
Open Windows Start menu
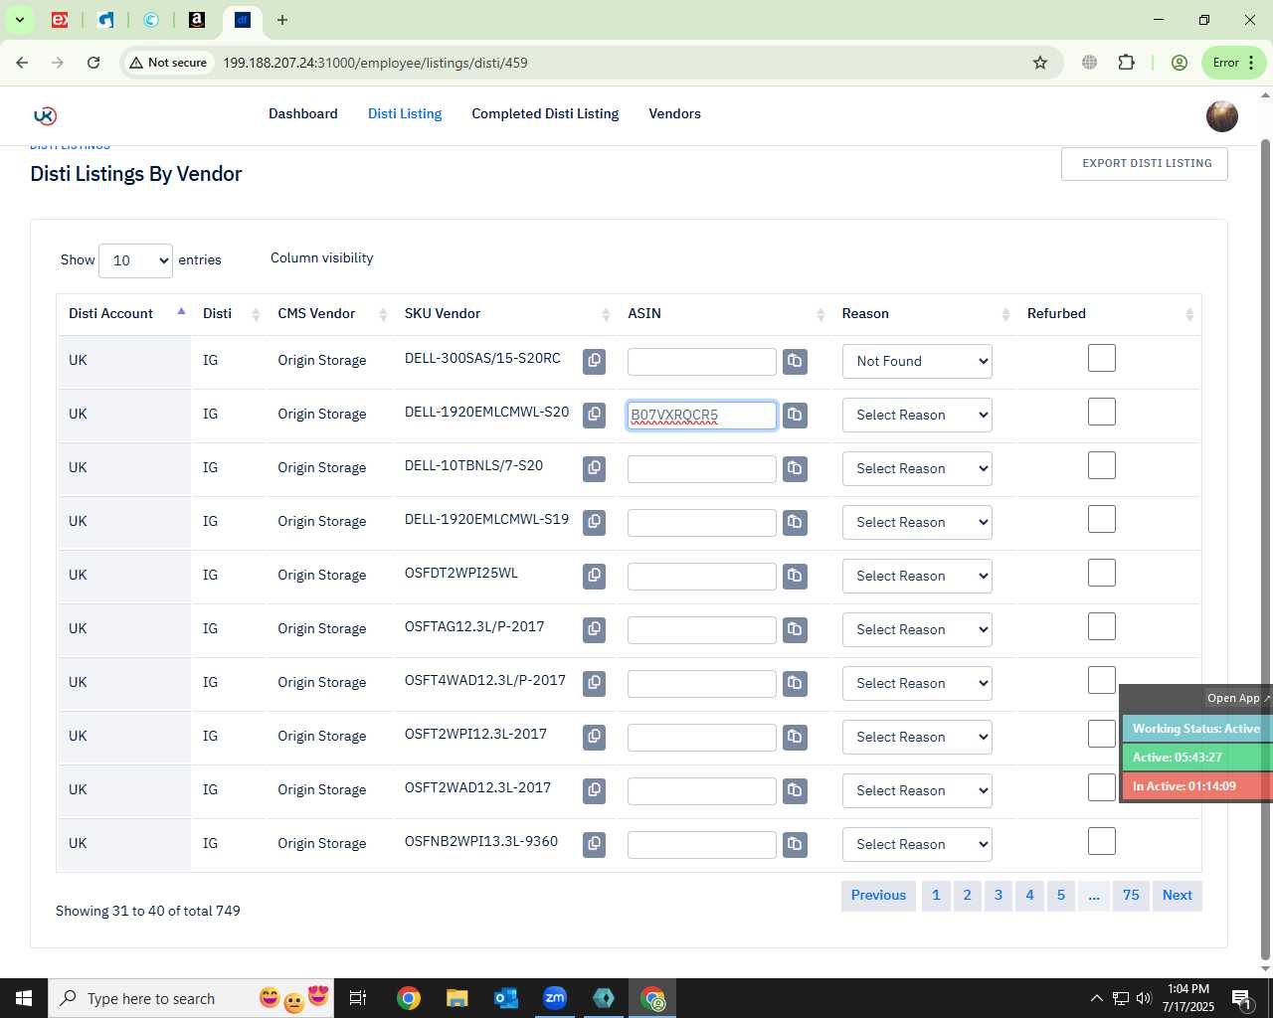tap(24, 998)
